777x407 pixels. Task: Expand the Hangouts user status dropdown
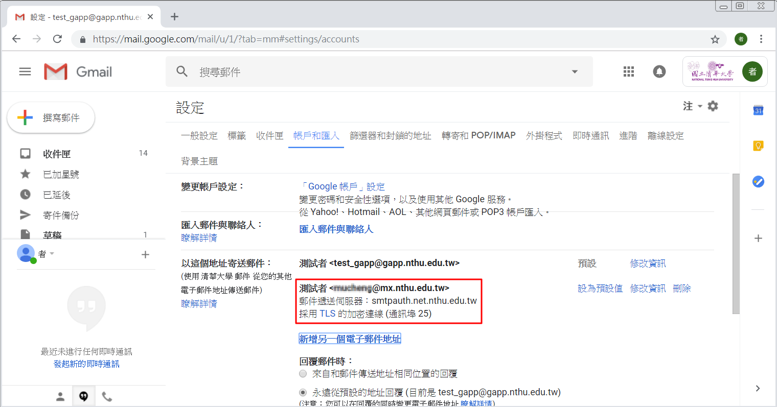52,254
